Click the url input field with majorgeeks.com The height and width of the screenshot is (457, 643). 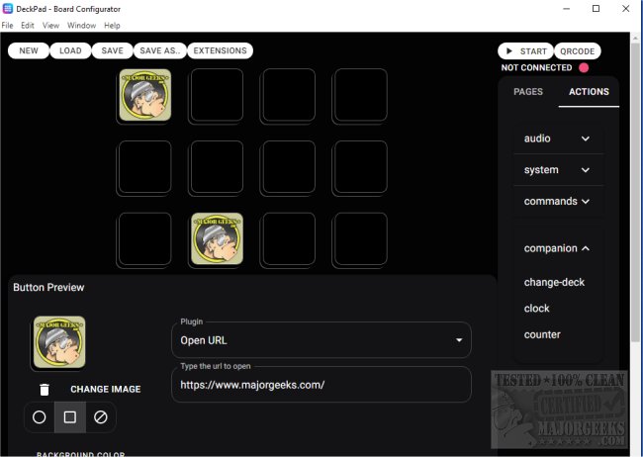pos(321,385)
